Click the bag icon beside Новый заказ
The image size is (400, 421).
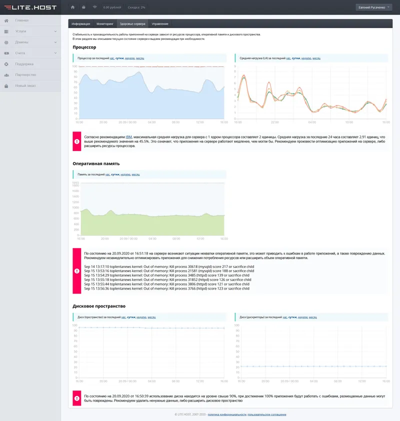6,86
